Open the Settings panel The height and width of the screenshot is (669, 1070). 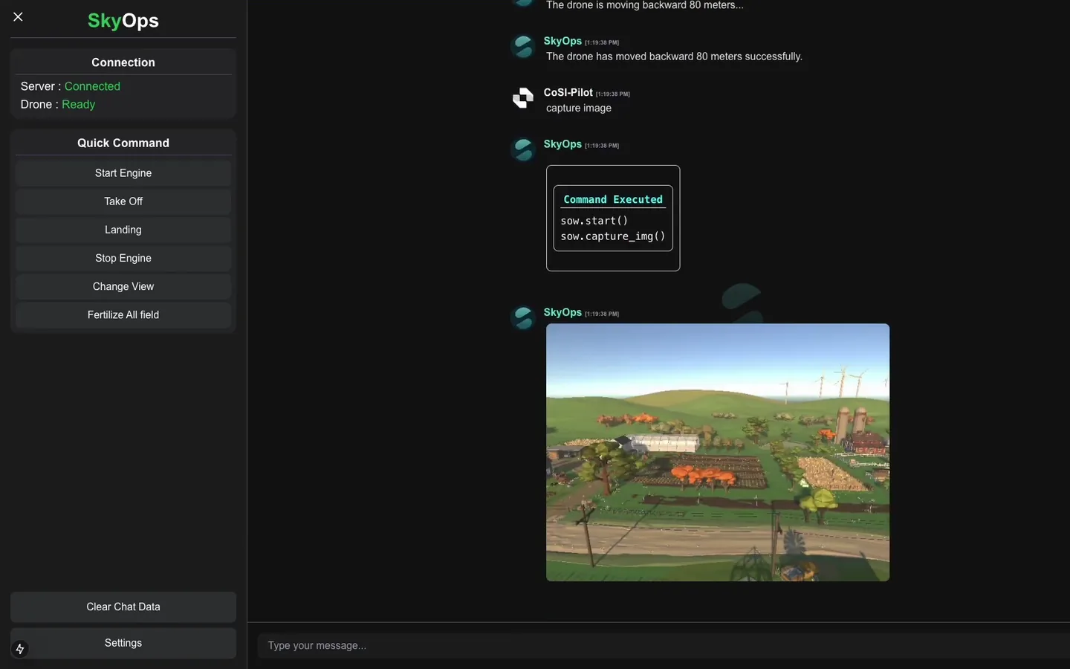(x=123, y=643)
